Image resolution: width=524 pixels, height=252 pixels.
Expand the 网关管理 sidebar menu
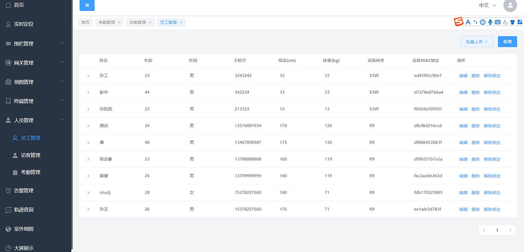point(62,62)
